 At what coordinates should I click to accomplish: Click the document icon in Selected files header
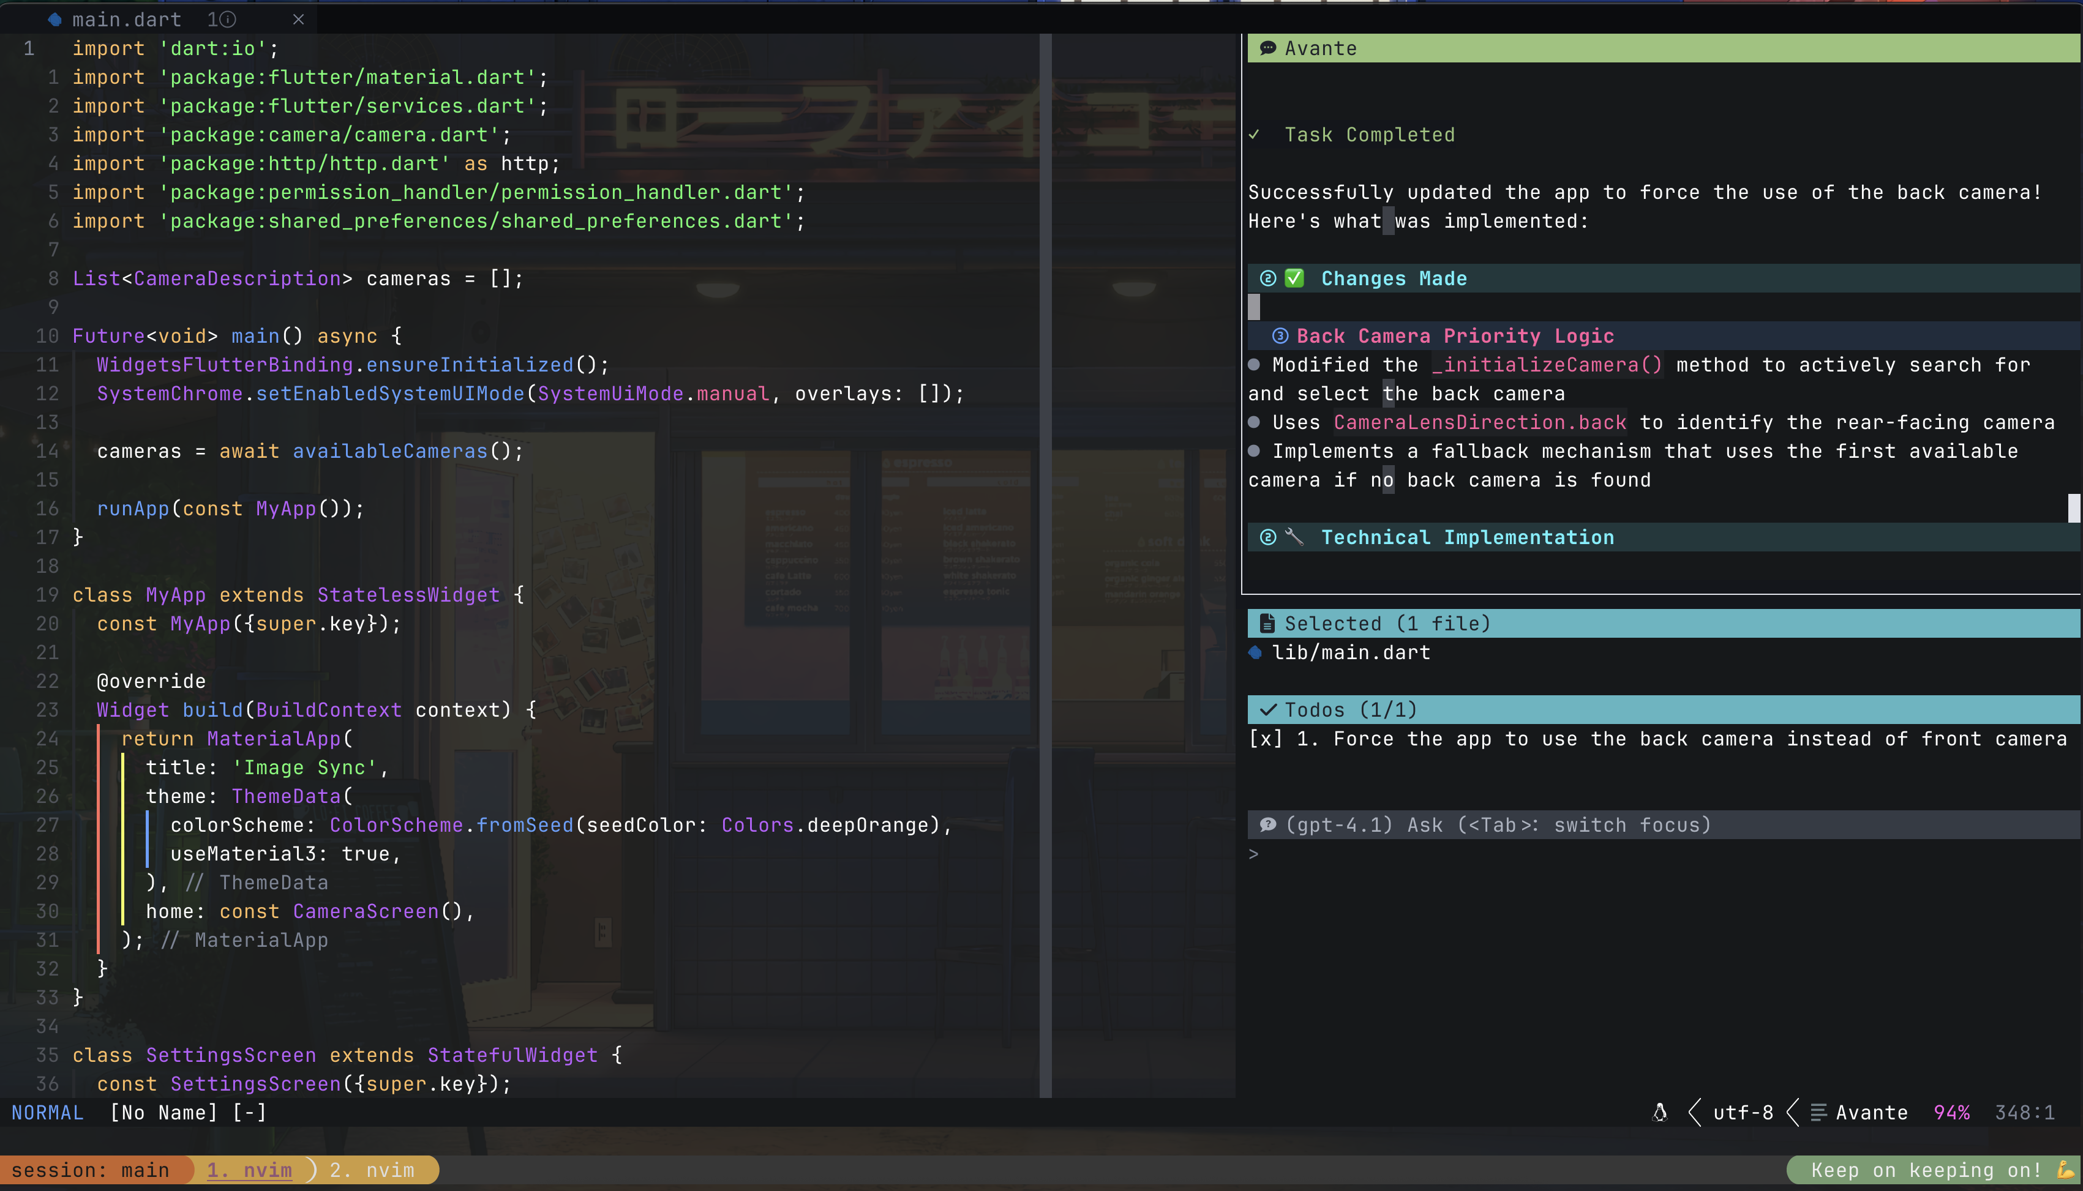[x=1267, y=623]
